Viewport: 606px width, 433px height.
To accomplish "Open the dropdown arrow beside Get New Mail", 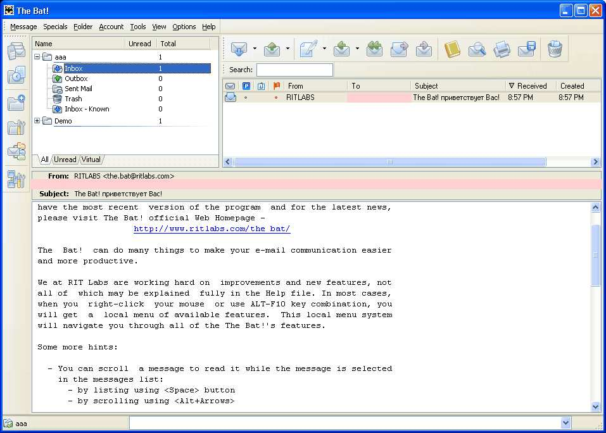I will [x=255, y=49].
